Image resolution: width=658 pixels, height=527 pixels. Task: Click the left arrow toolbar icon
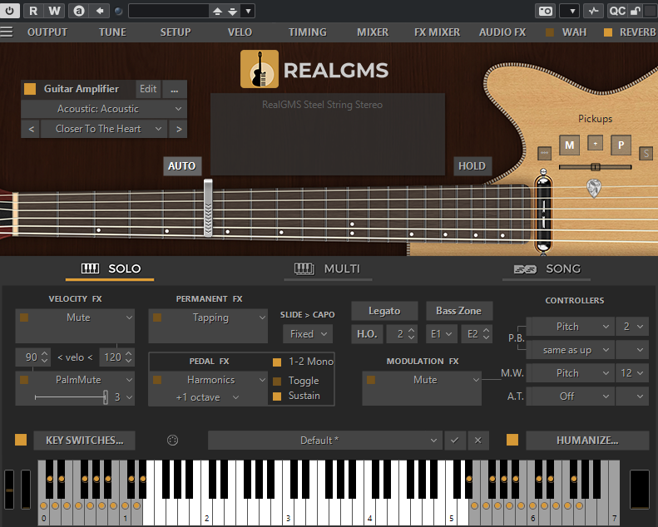[100, 11]
